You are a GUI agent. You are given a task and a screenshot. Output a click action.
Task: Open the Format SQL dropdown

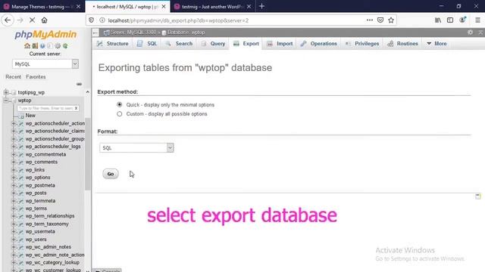coord(136,148)
